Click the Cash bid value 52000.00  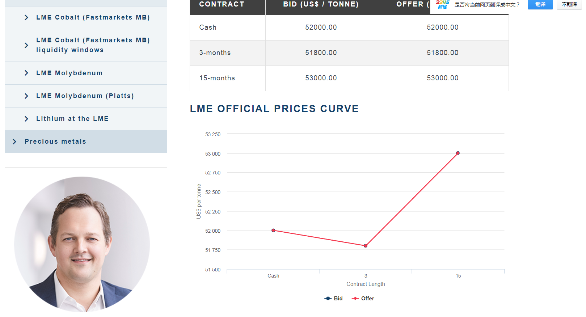[321, 28]
